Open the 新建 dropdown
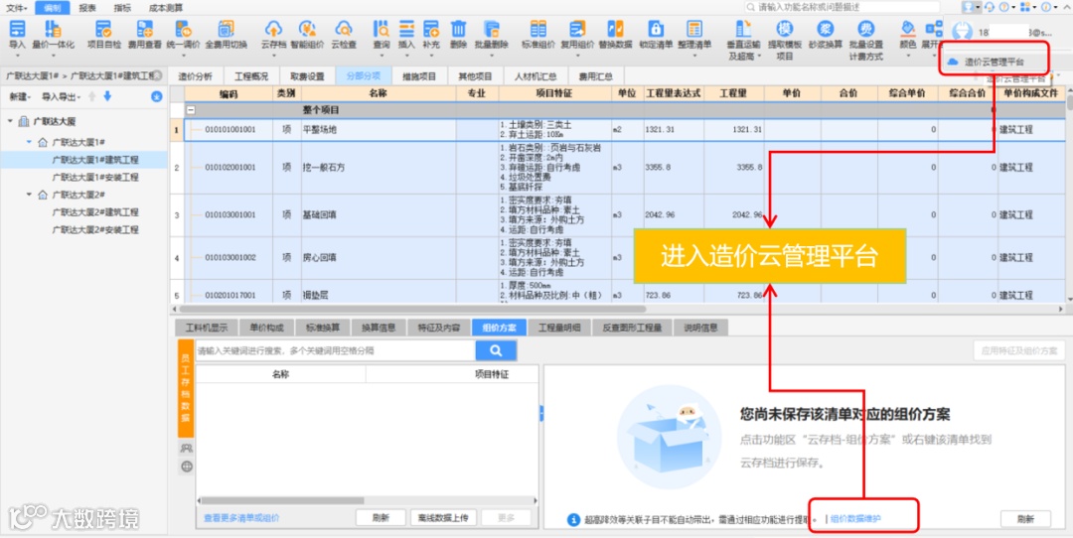 pos(19,97)
